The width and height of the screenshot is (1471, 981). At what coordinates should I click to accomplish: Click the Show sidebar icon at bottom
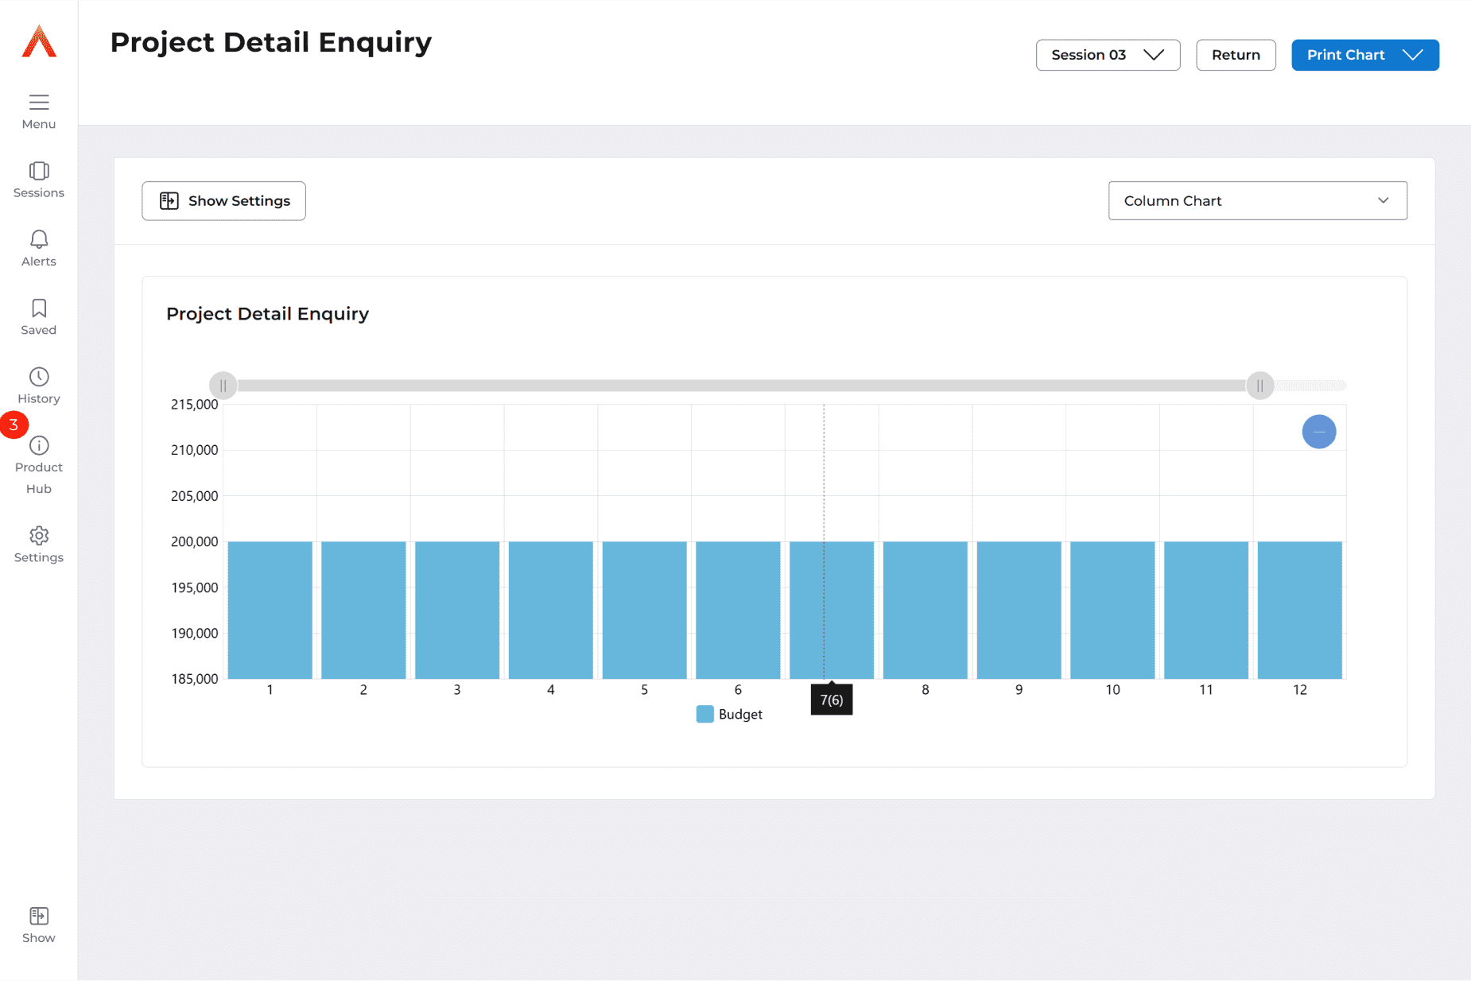tap(39, 917)
